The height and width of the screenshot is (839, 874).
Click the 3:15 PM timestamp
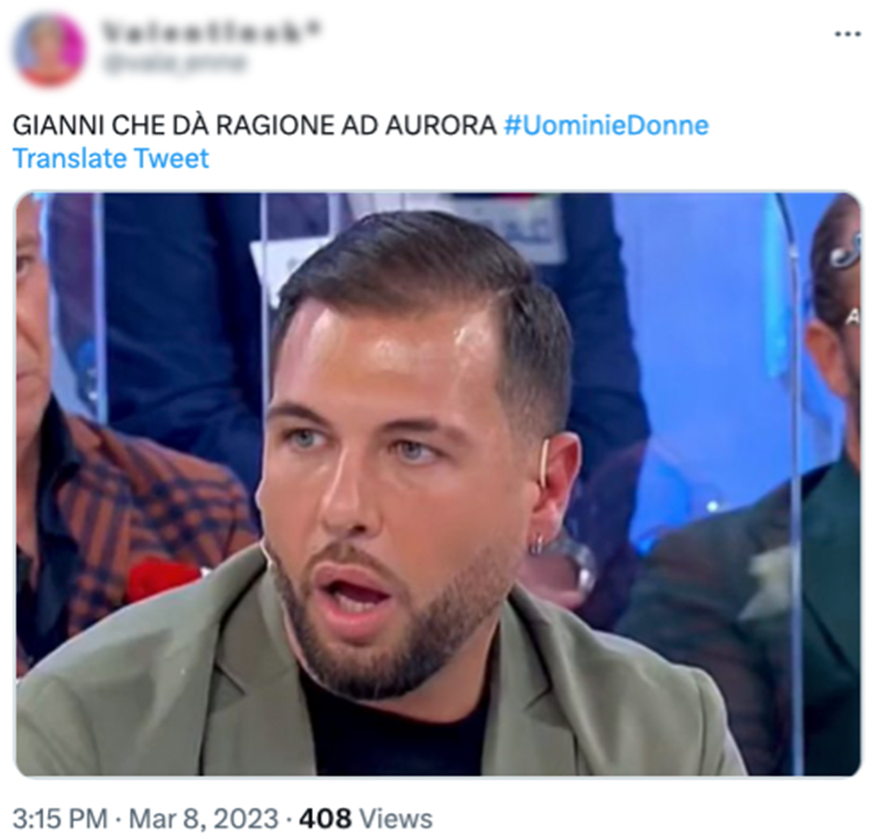(x=60, y=819)
